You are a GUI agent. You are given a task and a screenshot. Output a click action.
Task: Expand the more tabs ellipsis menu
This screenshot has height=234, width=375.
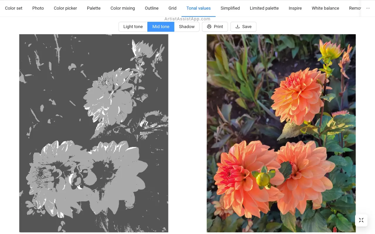coord(368,8)
